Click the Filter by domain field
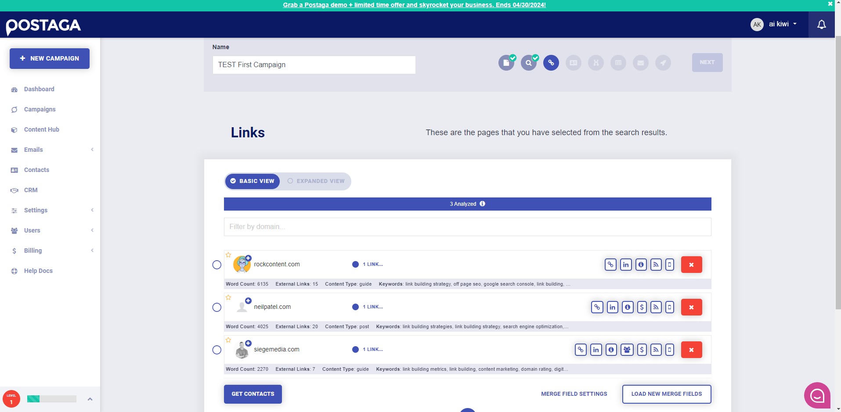 click(x=467, y=227)
